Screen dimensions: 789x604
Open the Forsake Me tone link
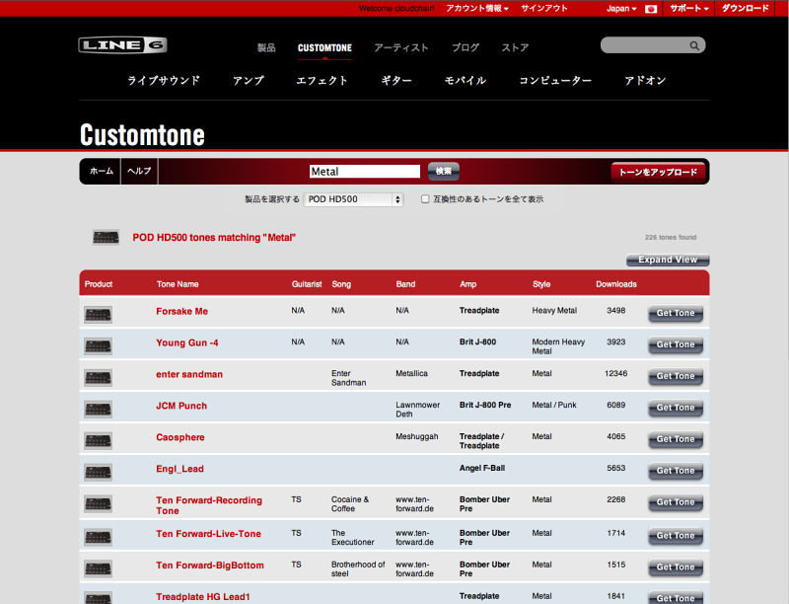tap(181, 312)
